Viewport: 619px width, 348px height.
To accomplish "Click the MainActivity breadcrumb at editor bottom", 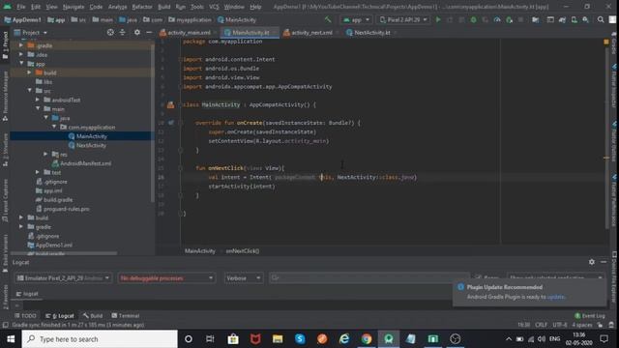I will [x=200, y=251].
